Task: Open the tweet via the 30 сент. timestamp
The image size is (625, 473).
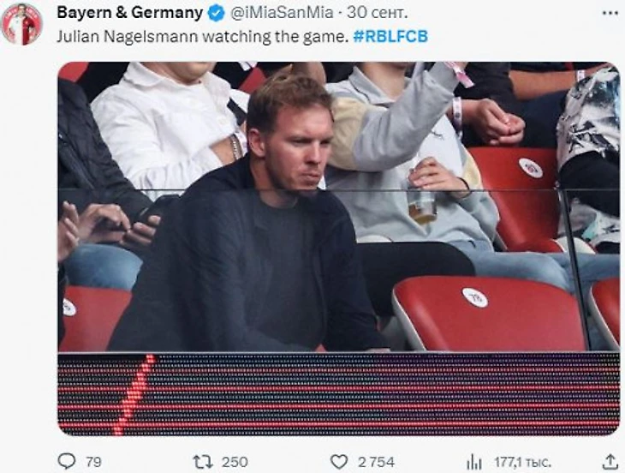Action: (x=377, y=13)
